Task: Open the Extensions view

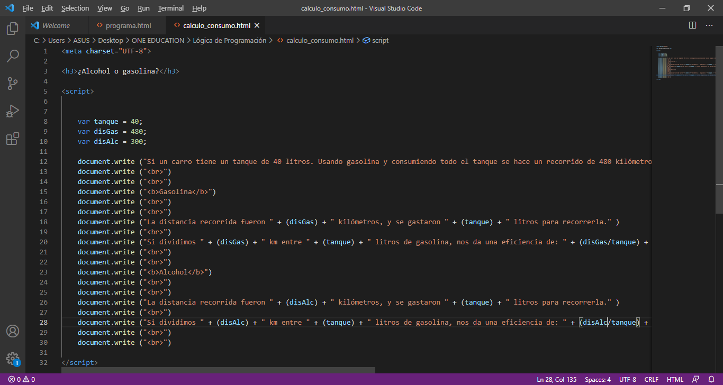Action: [13, 139]
